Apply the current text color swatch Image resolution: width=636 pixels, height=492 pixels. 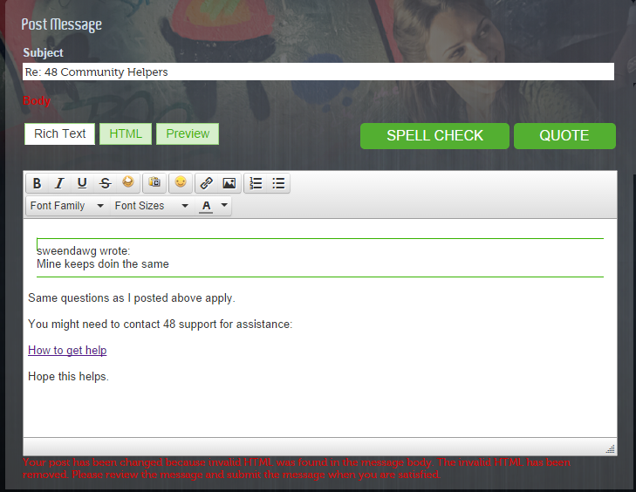tap(207, 206)
